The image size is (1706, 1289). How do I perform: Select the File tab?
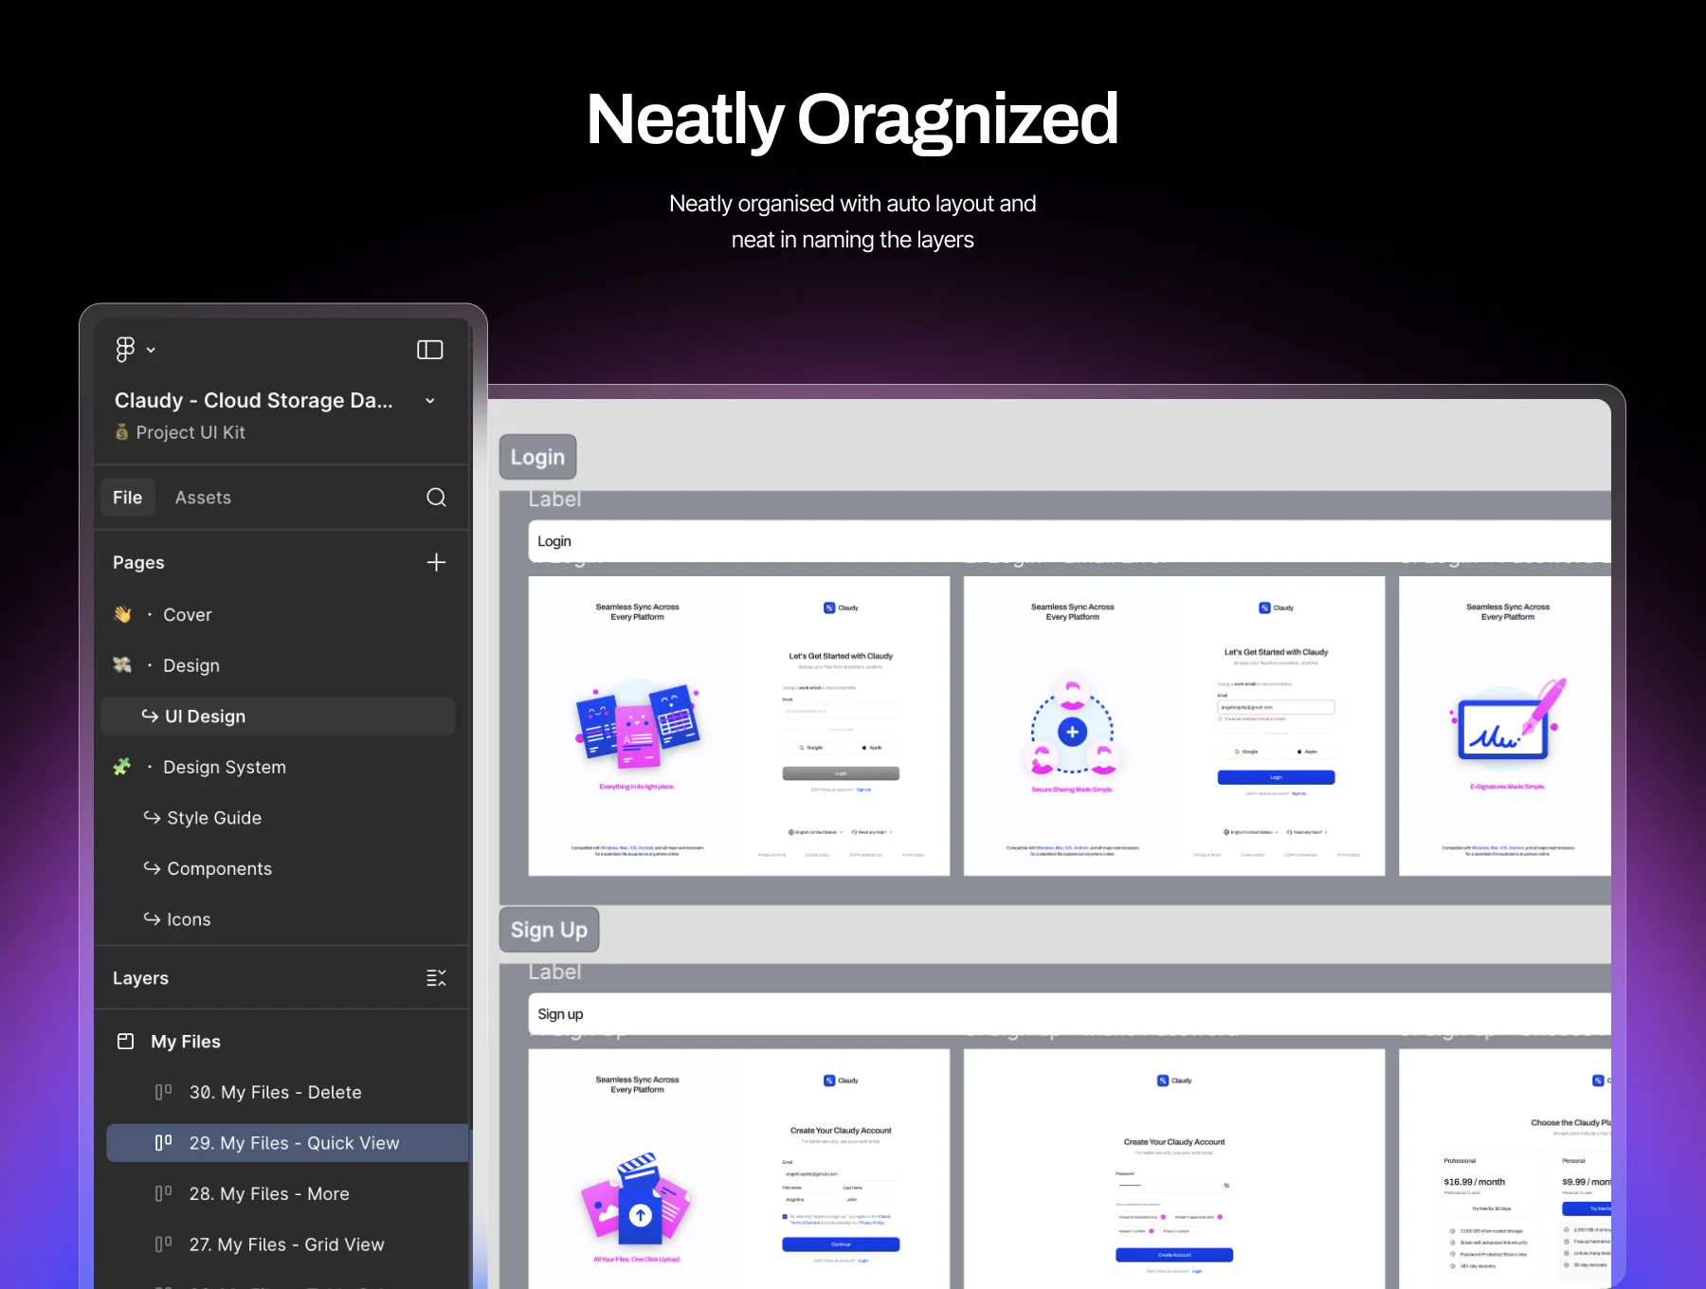click(127, 497)
